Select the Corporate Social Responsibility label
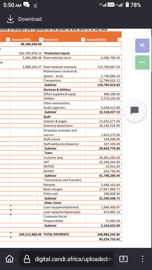This screenshot has height=270, width=152. pyautogui.click(x=55, y=219)
